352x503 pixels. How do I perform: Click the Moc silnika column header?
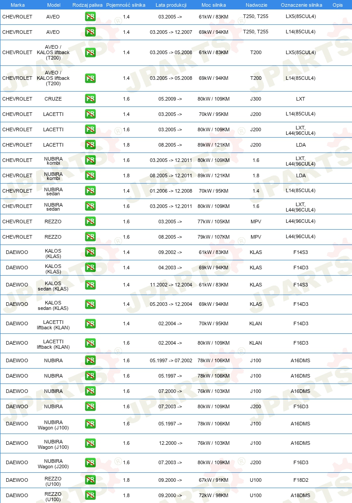click(x=213, y=5)
